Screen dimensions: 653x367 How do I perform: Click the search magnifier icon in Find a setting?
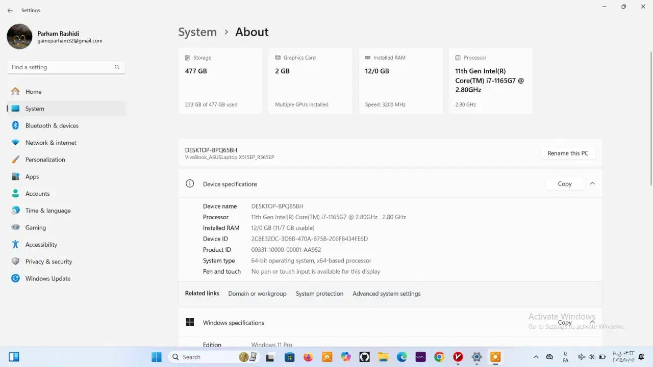pyautogui.click(x=117, y=67)
